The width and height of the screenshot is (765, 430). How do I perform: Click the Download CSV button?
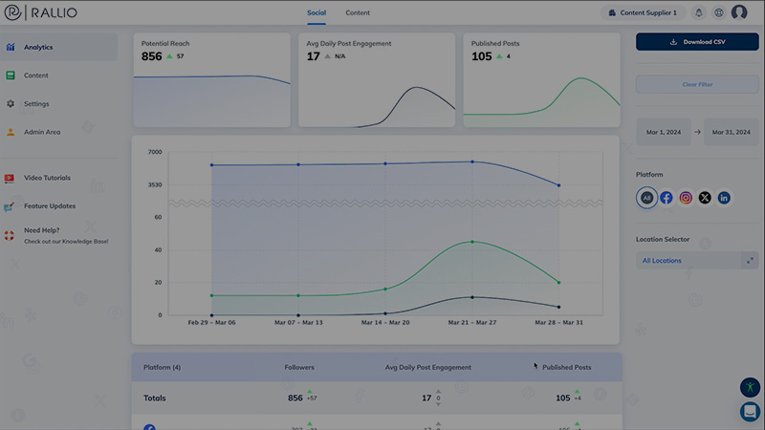(697, 42)
